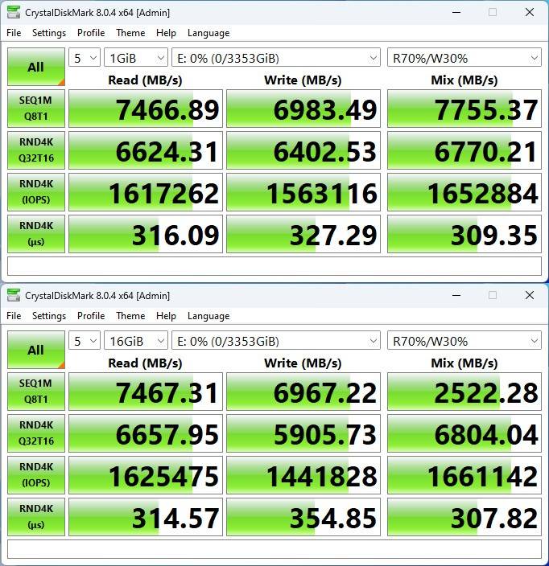This screenshot has height=566, width=549.
Task: Click the CrystalDiskMark app icon in the 1GiB window title bar
Action: click(14, 12)
